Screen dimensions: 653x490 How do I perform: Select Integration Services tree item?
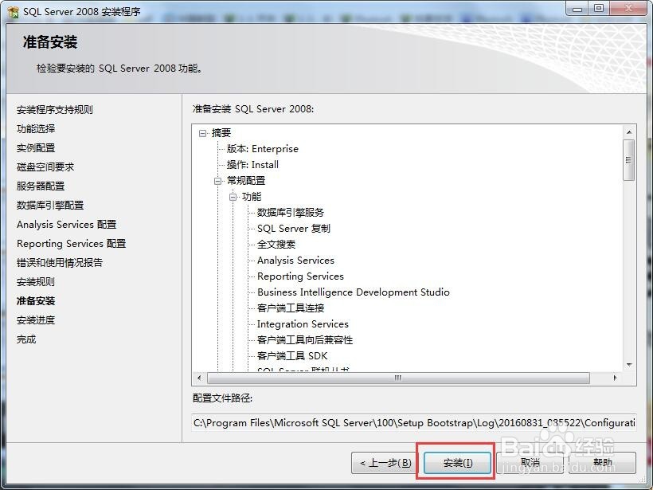point(303,324)
